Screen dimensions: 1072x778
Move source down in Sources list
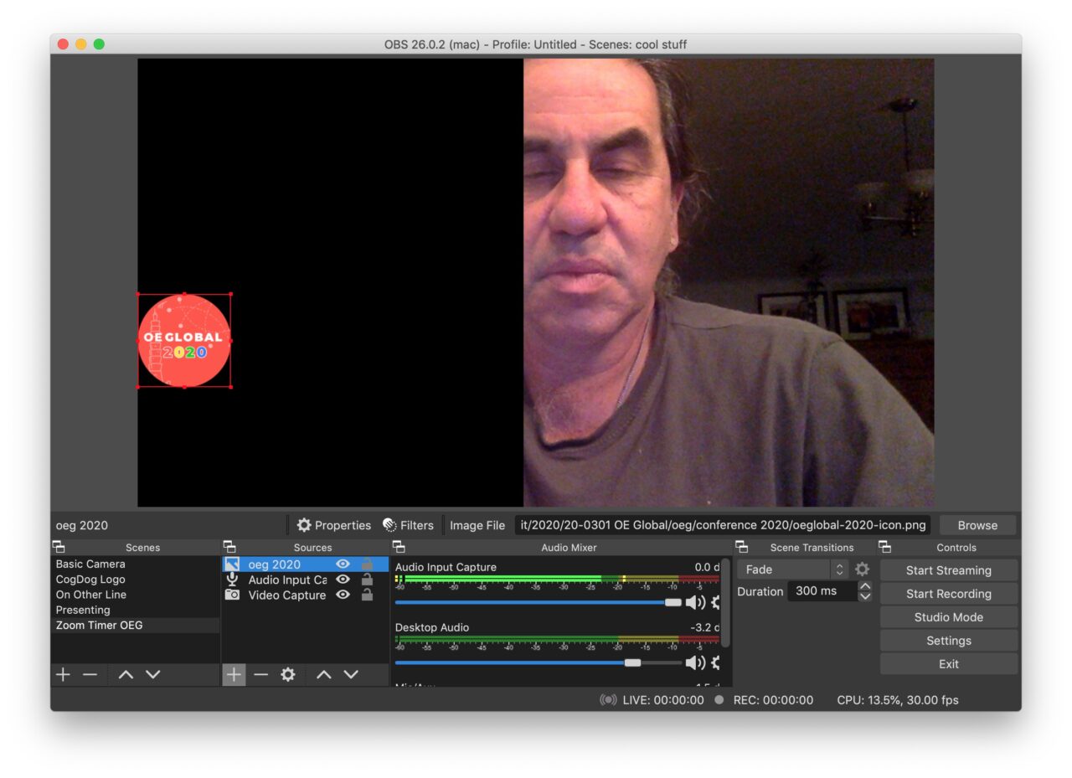click(x=351, y=675)
